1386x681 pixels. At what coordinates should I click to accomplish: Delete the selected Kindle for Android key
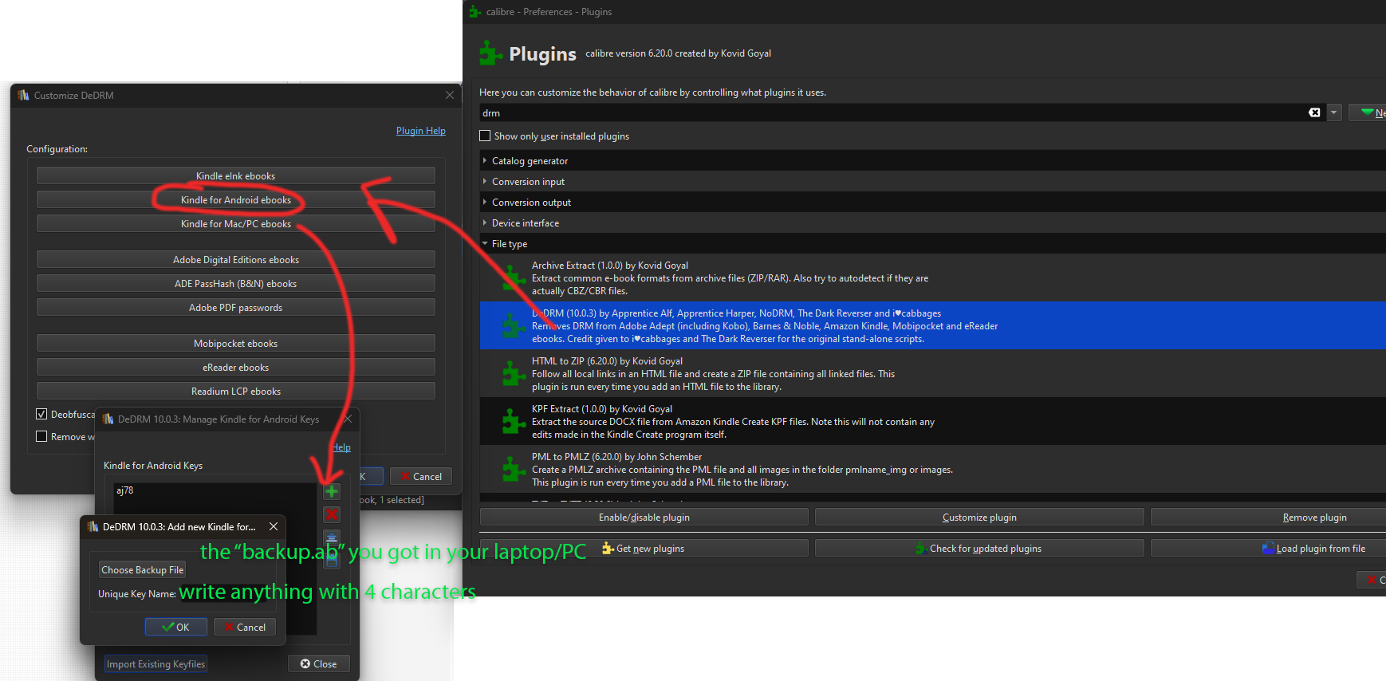point(332,514)
